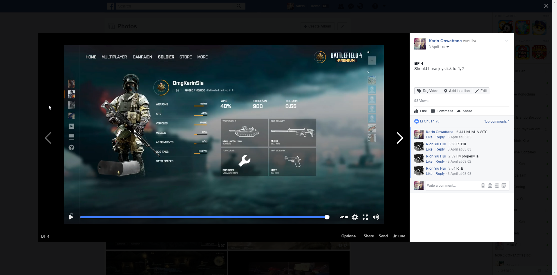Reply to the 3:54 RTB comment
Image resolution: width=557 pixels, height=275 pixels.
pyautogui.click(x=440, y=174)
